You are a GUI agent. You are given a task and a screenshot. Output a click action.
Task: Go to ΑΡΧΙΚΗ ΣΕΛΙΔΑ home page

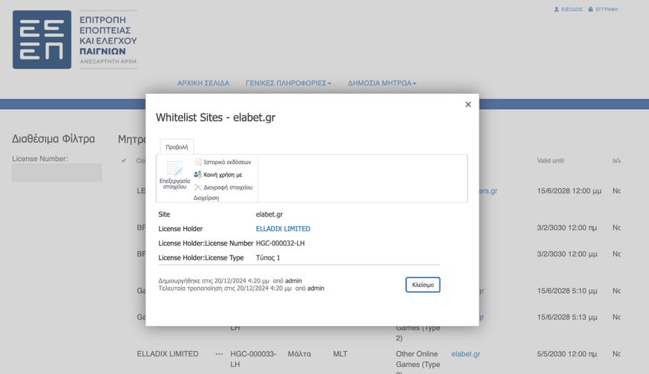(x=203, y=83)
